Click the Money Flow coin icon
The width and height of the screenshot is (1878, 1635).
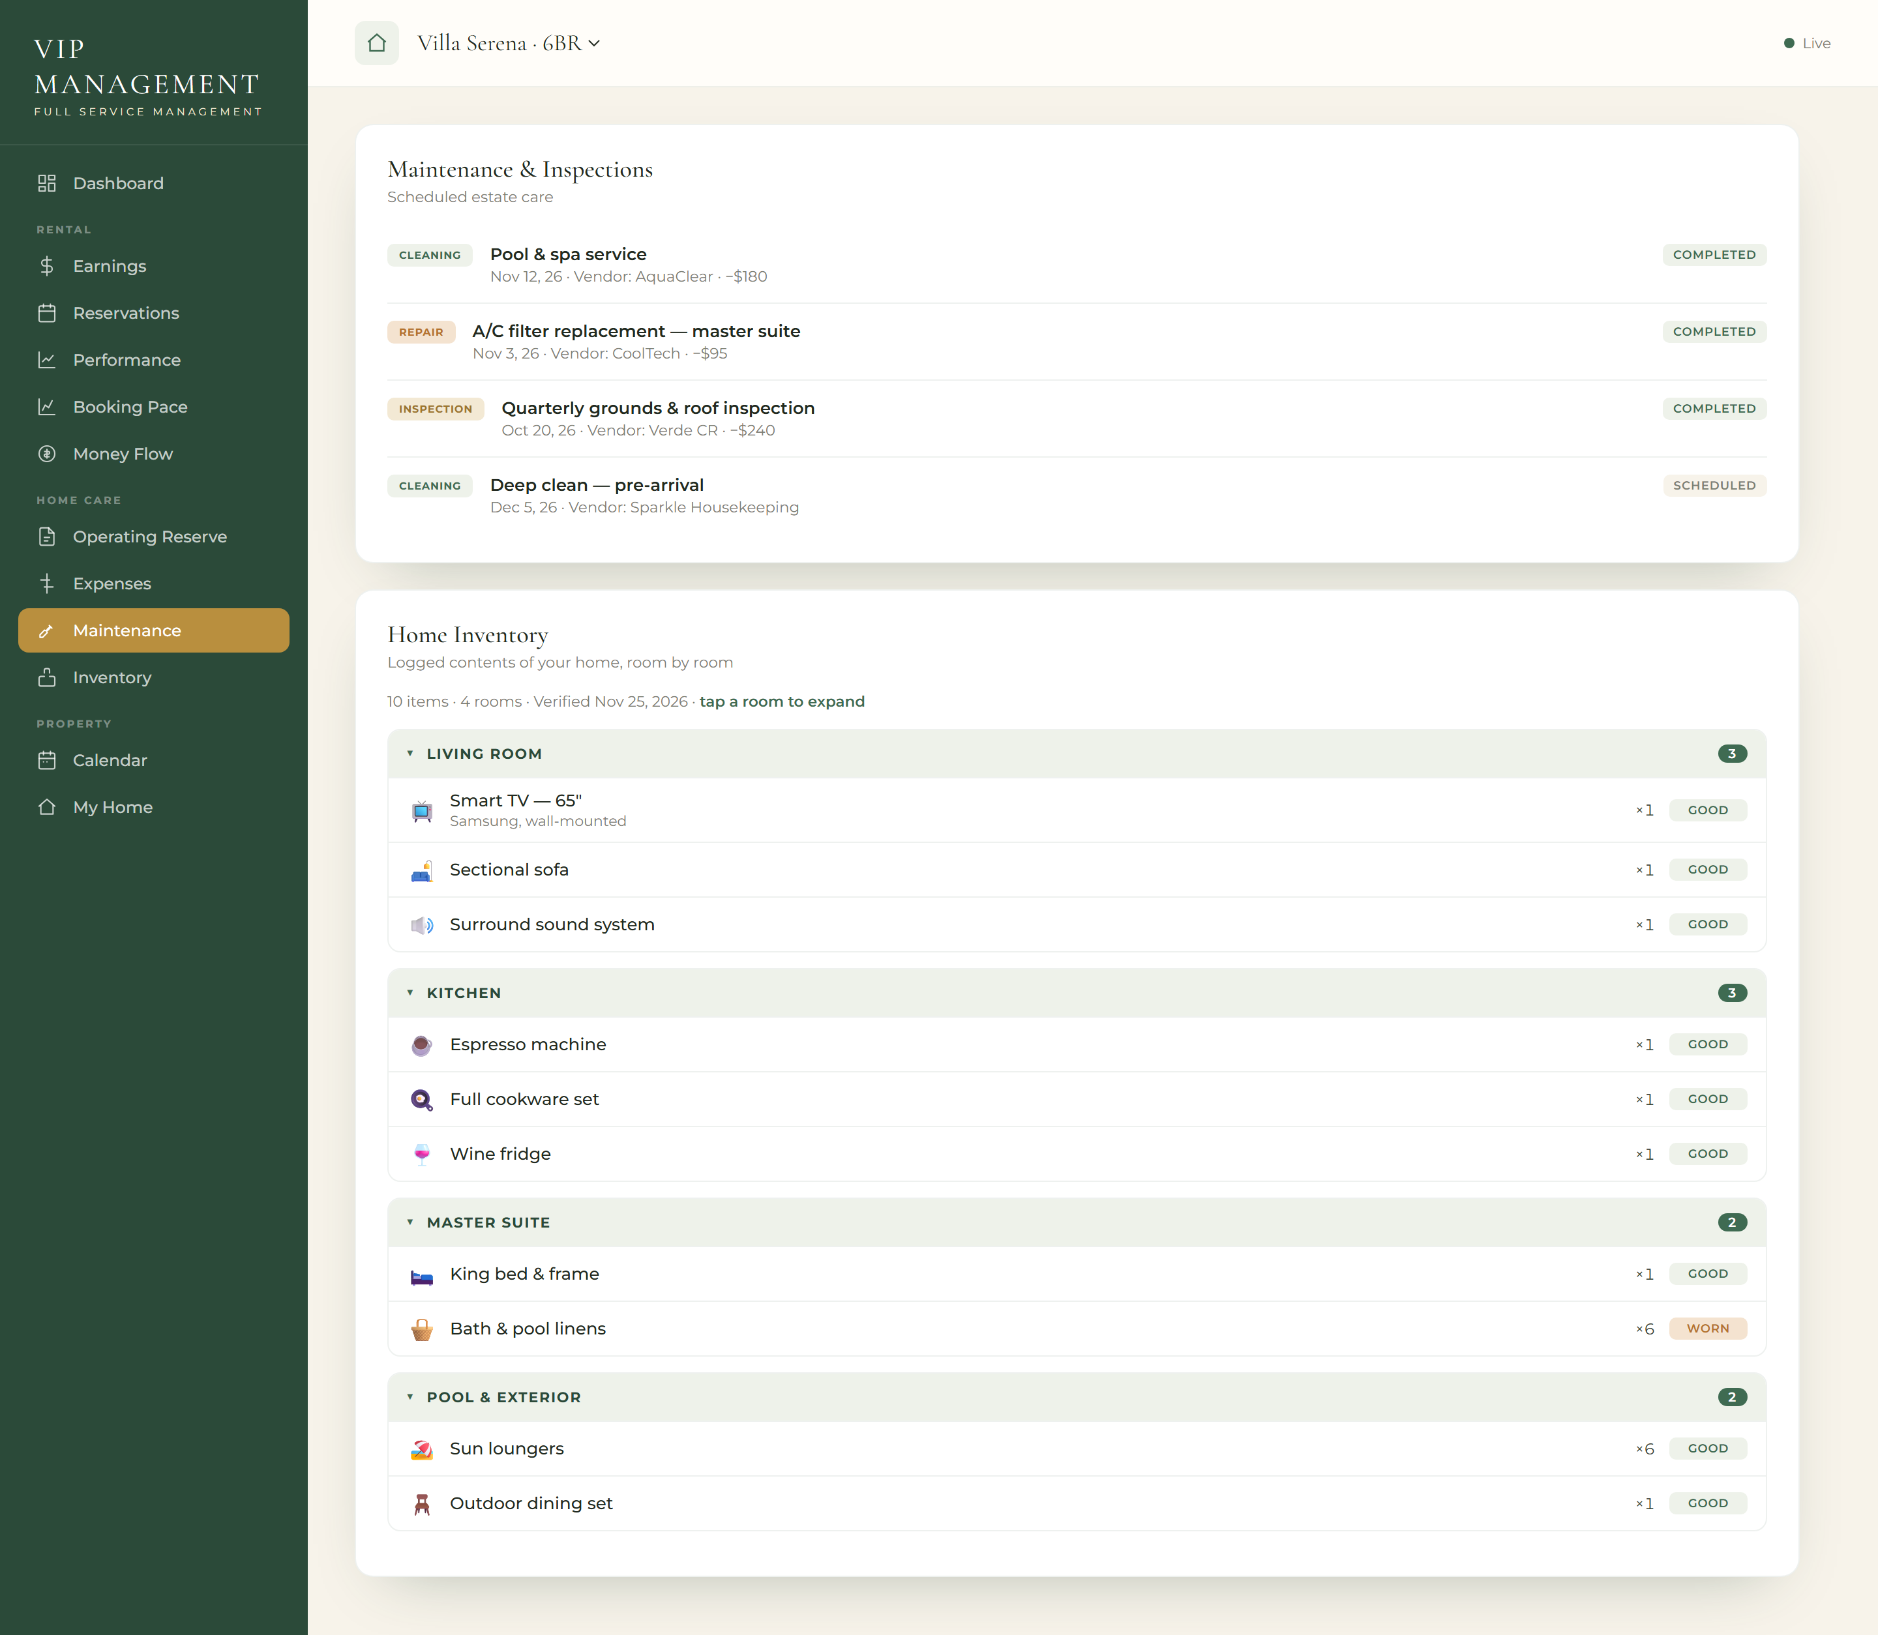point(48,454)
